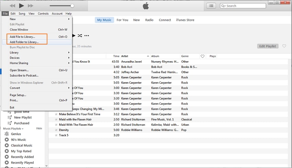Uncheck Maid With The Flaxen Hair Kalimba row

point(56,125)
